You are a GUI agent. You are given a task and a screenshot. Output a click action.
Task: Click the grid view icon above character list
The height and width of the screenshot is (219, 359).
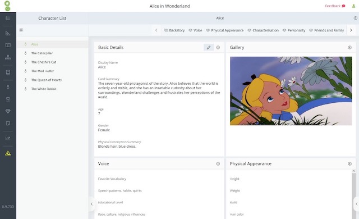pyautogui.click(x=21, y=30)
